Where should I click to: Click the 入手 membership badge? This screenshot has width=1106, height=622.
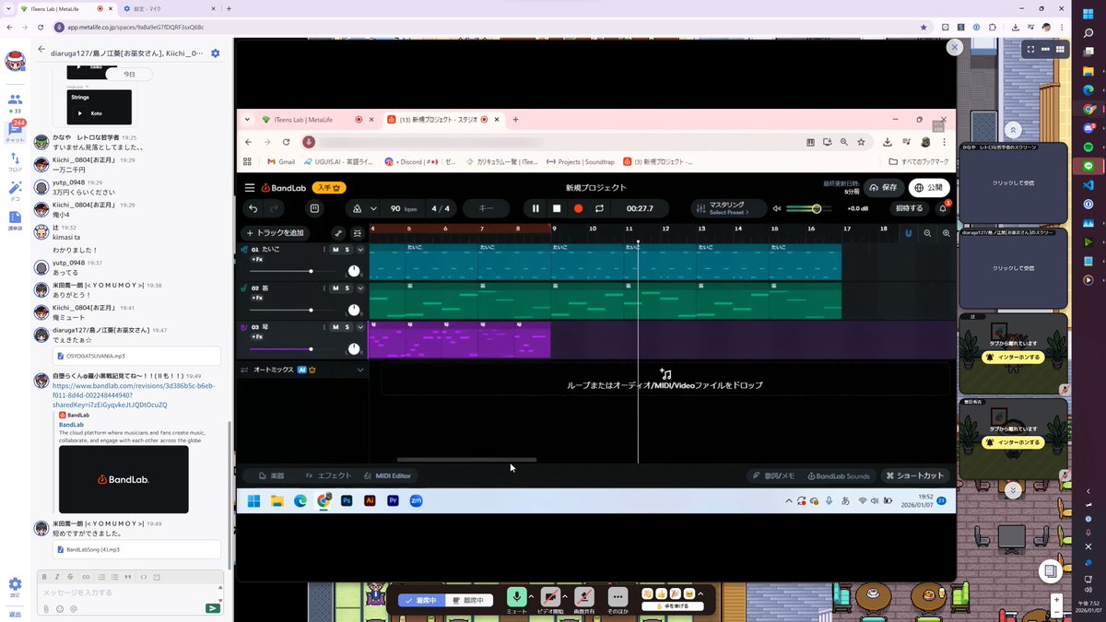[x=328, y=187]
